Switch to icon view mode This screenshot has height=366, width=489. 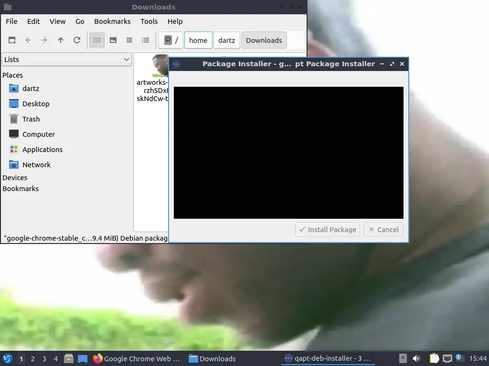[97, 40]
